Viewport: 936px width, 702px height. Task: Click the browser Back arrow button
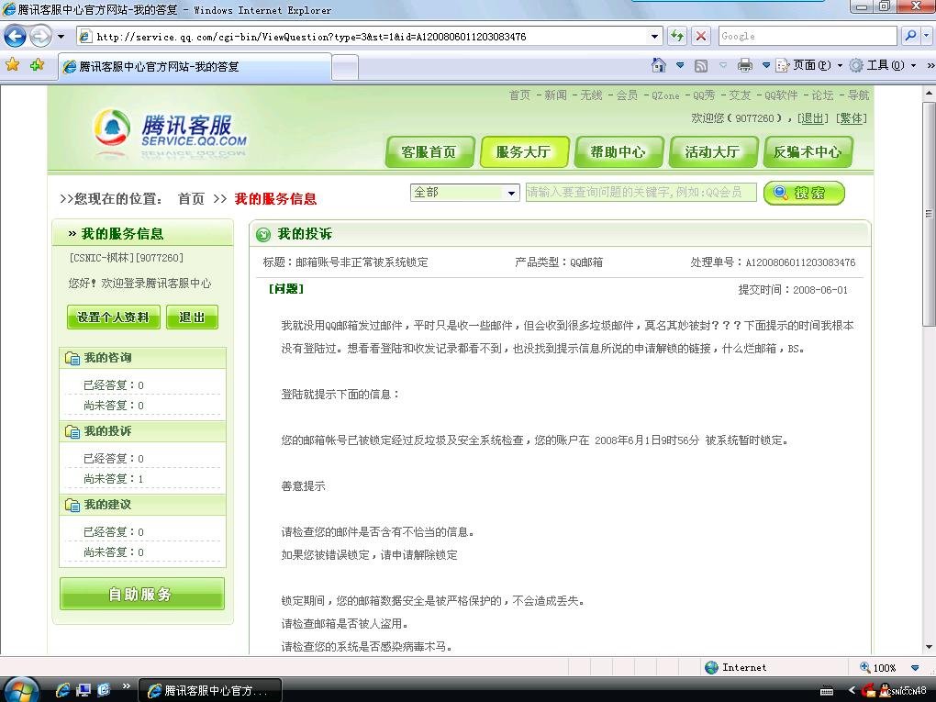(16, 37)
